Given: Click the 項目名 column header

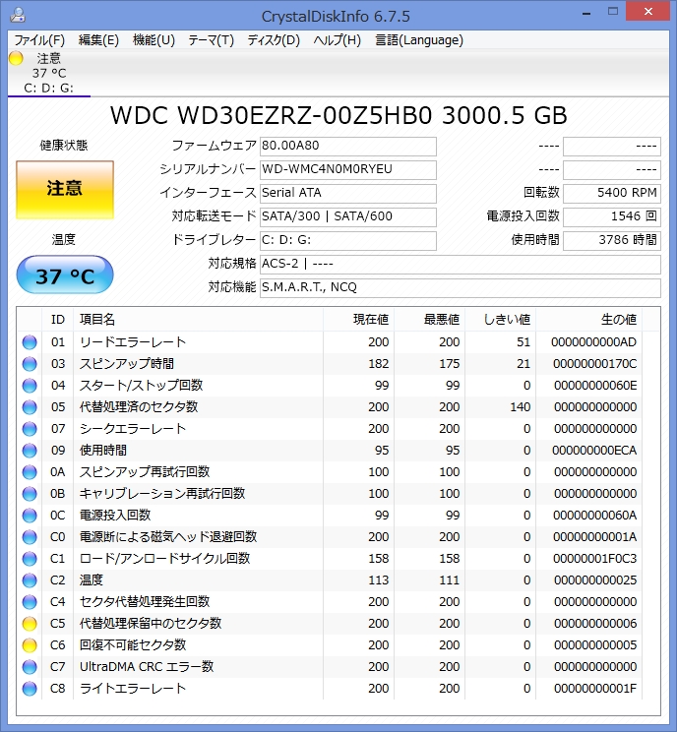Looking at the screenshot, I should [198, 320].
